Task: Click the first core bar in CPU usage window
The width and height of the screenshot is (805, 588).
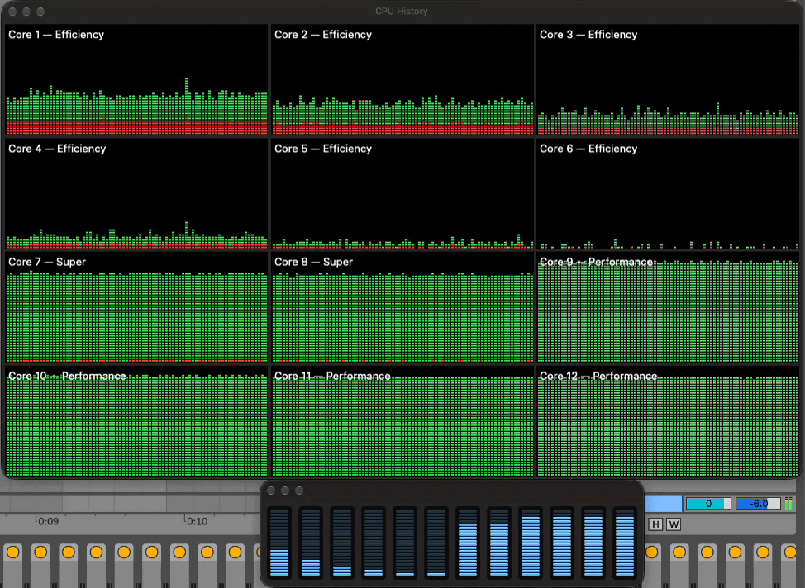Action: (279, 542)
